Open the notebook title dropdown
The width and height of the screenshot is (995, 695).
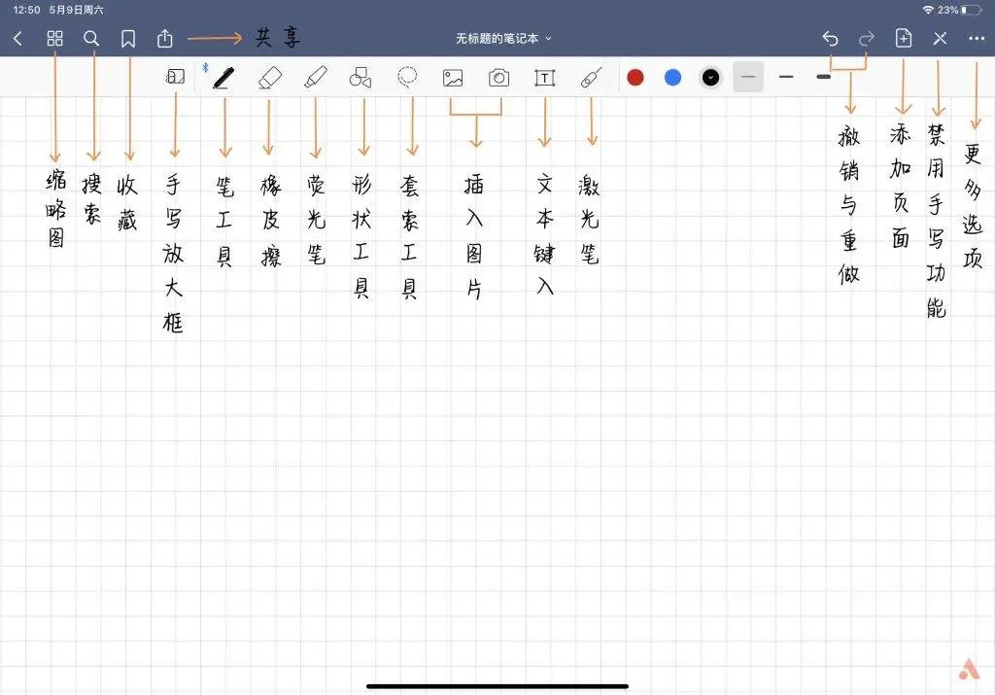coord(503,39)
